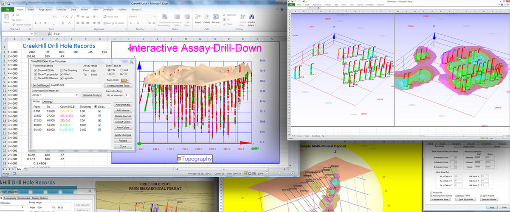The height and width of the screenshot is (212, 510).
Task: Click the Sort & Filter icon
Action: [242, 17]
